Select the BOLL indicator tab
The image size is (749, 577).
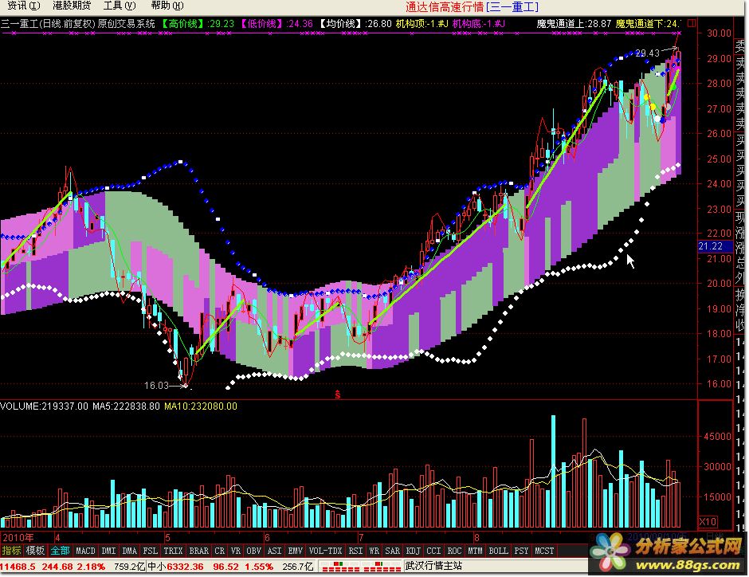(x=498, y=551)
